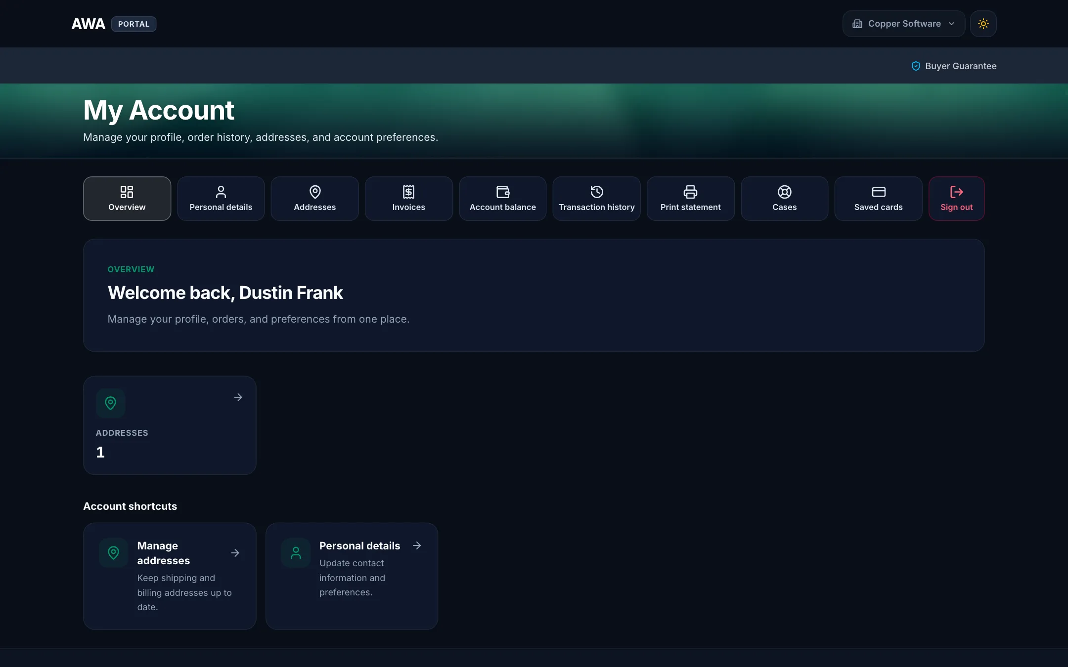The height and width of the screenshot is (667, 1068).
Task: Open the Cases tab
Action: (x=785, y=199)
